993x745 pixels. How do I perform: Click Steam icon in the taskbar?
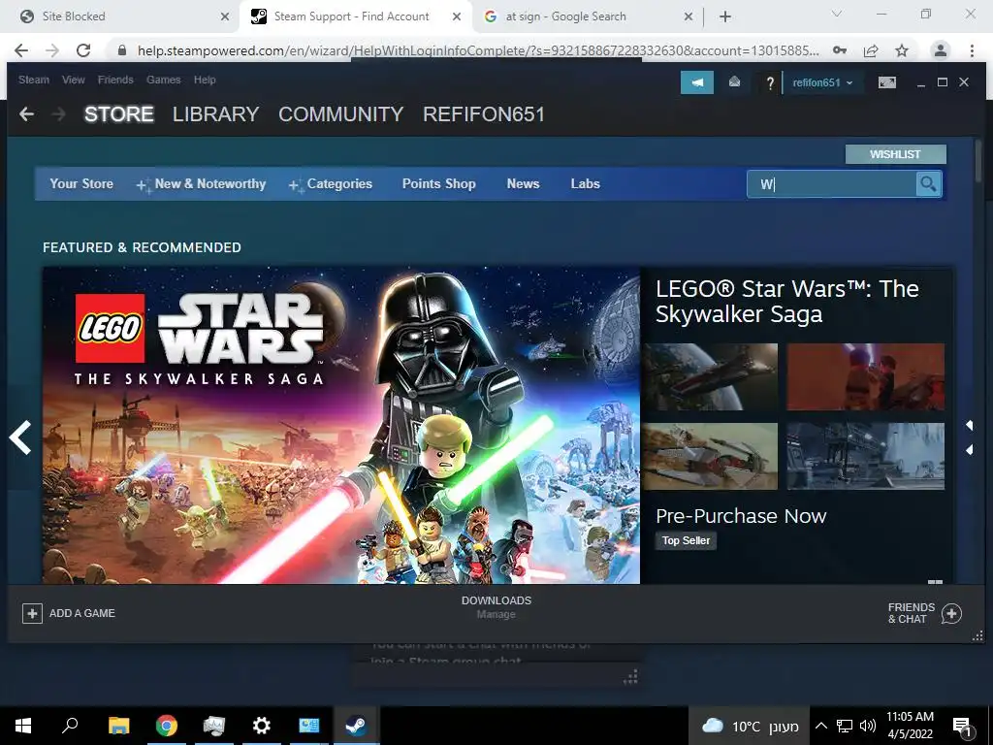click(356, 726)
